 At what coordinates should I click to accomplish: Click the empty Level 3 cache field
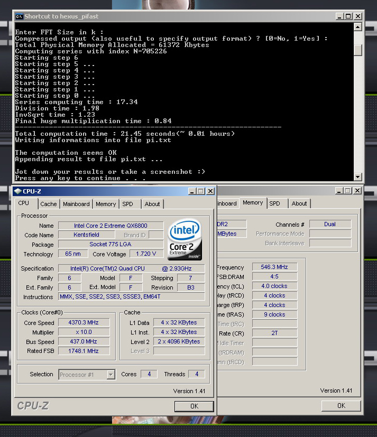click(x=179, y=351)
